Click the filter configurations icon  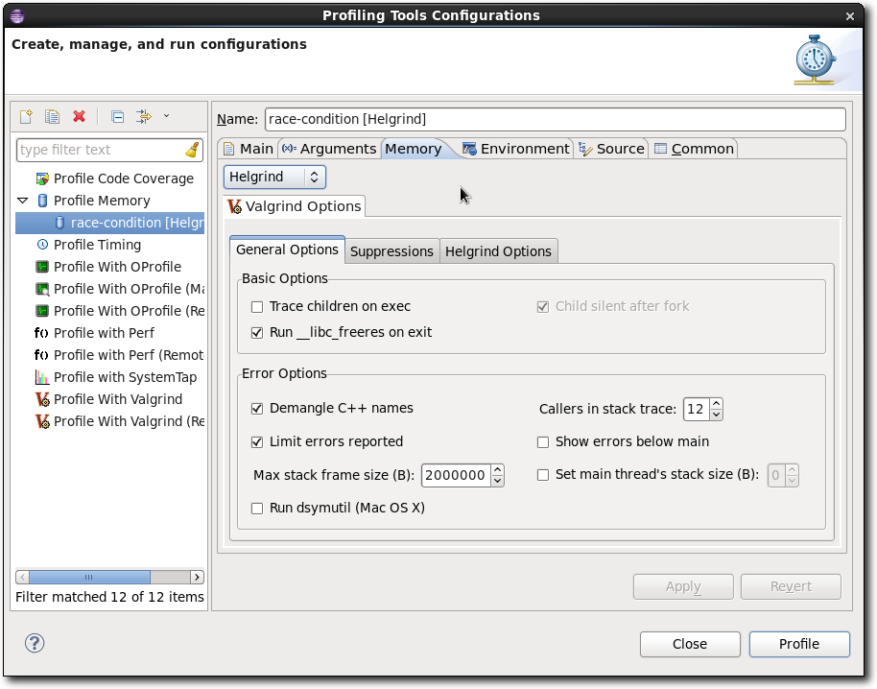point(143,116)
